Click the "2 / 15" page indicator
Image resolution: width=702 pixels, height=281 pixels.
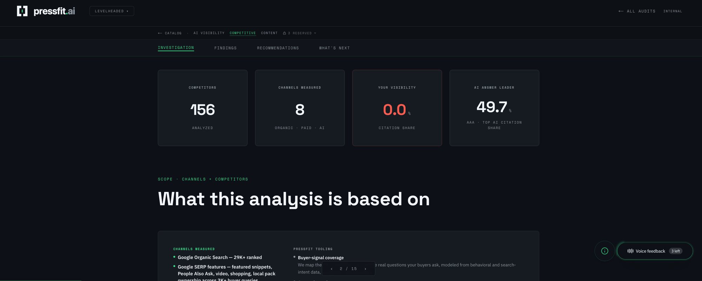[348, 269]
